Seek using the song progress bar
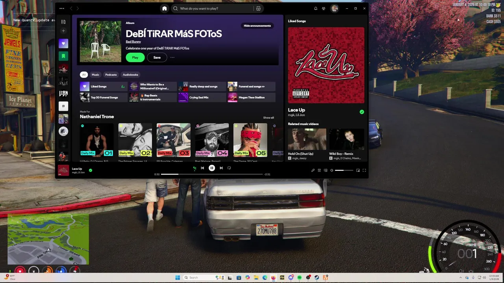 212,174
